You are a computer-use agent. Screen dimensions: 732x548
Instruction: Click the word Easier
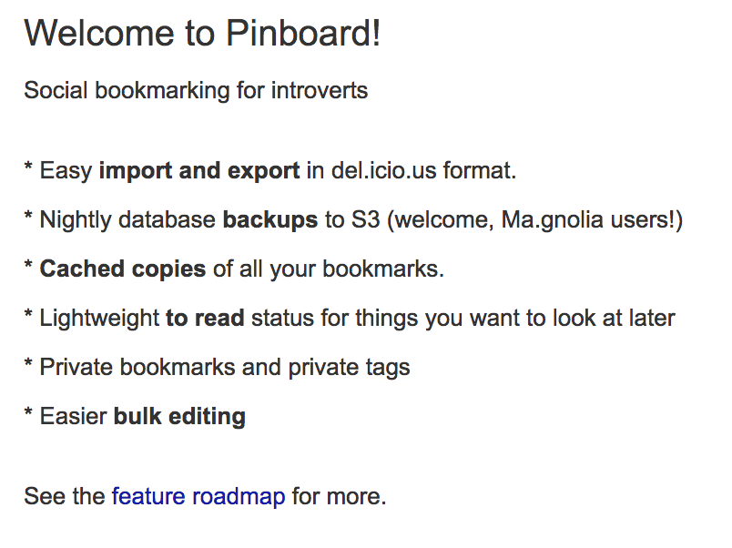click(74, 416)
